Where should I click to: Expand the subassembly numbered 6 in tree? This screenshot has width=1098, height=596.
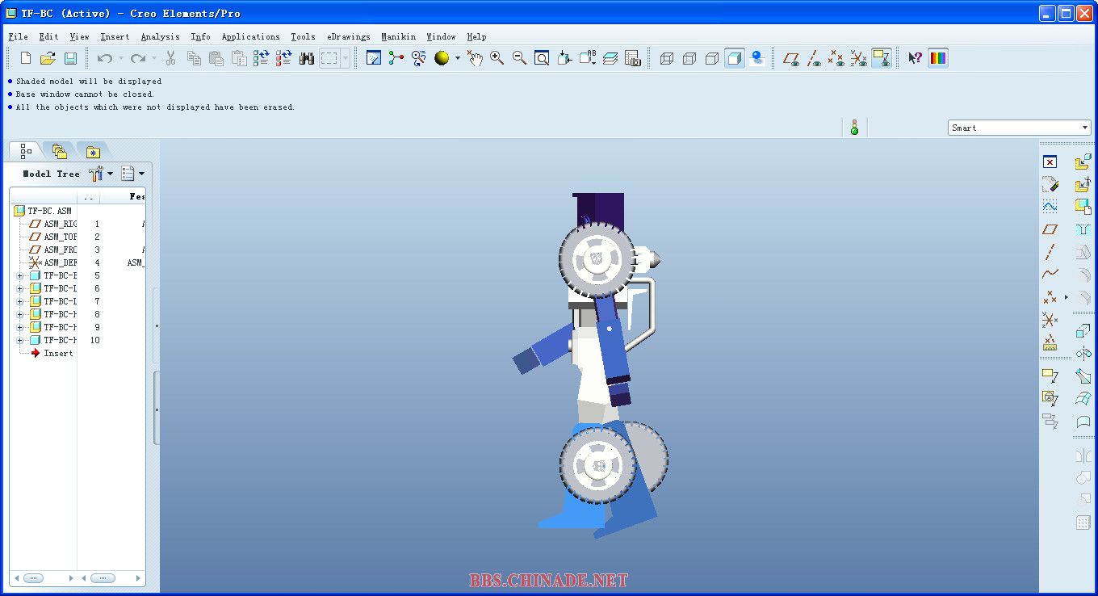pos(19,288)
